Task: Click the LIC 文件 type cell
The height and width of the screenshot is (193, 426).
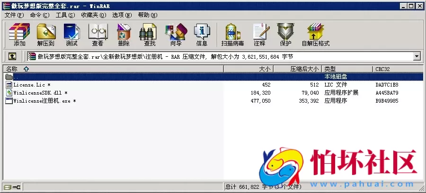Action: (336, 85)
